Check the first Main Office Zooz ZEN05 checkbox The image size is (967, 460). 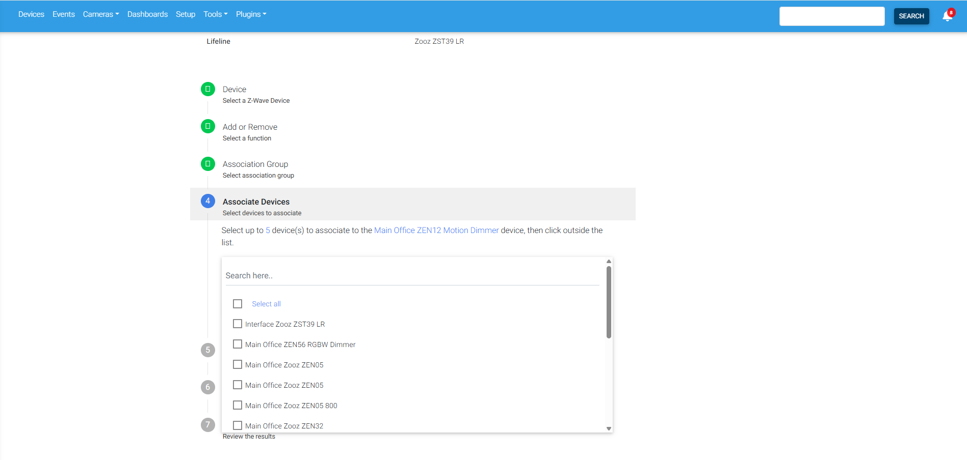coord(238,364)
